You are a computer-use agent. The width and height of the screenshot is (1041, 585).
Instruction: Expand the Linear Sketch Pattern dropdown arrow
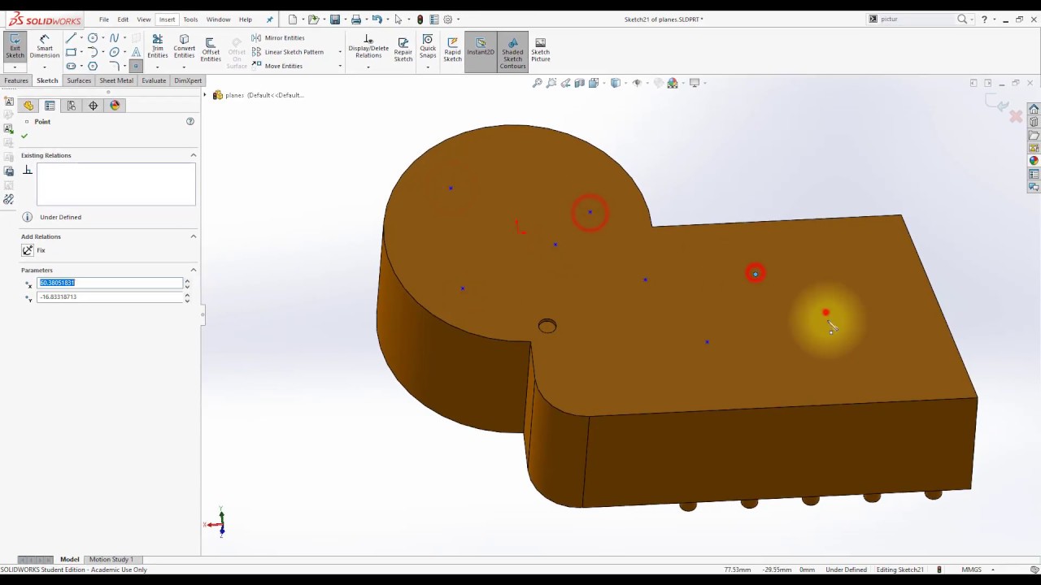[x=340, y=52]
